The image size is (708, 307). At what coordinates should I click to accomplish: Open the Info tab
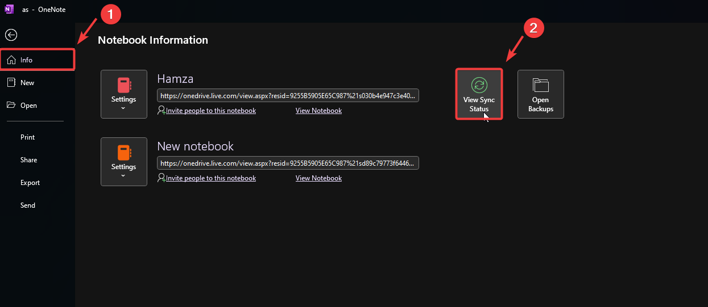pos(38,60)
